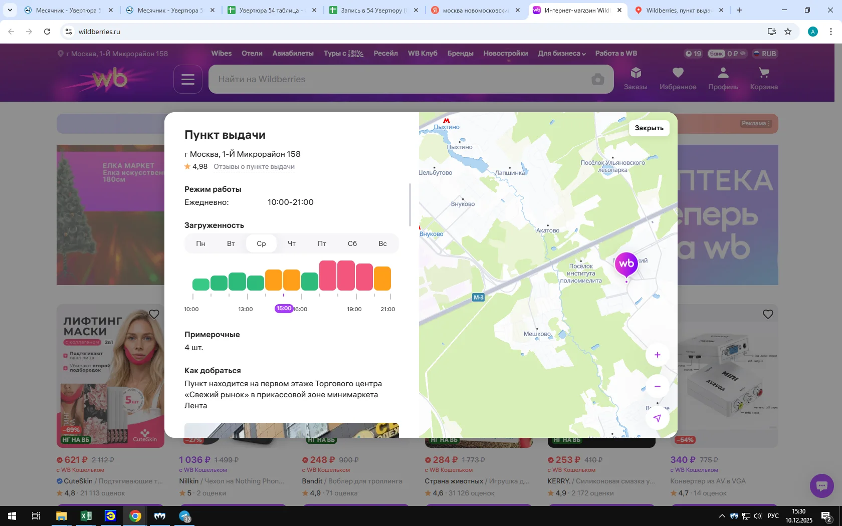842x526 pixels.
Task: Go to Wildberries home via logo
Action: (x=109, y=79)
